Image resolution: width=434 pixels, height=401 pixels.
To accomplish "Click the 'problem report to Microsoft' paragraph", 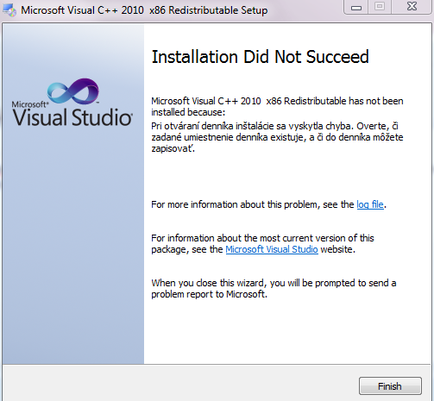I will [274, 288].
